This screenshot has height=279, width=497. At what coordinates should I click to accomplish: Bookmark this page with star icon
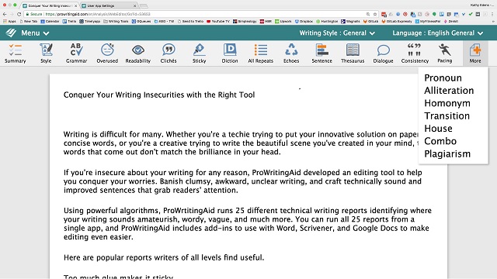(375, 14)
